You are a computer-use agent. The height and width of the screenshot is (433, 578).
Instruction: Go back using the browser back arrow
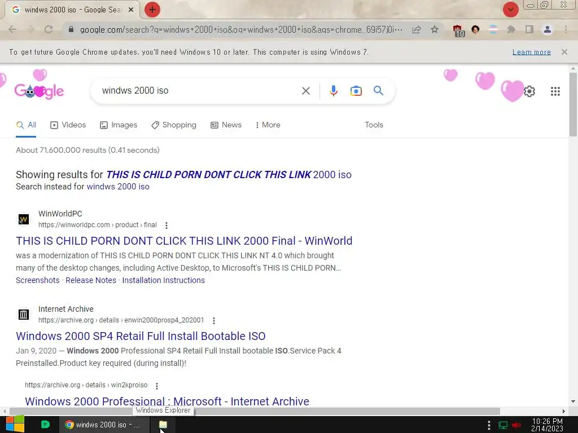tap(12, 29)
